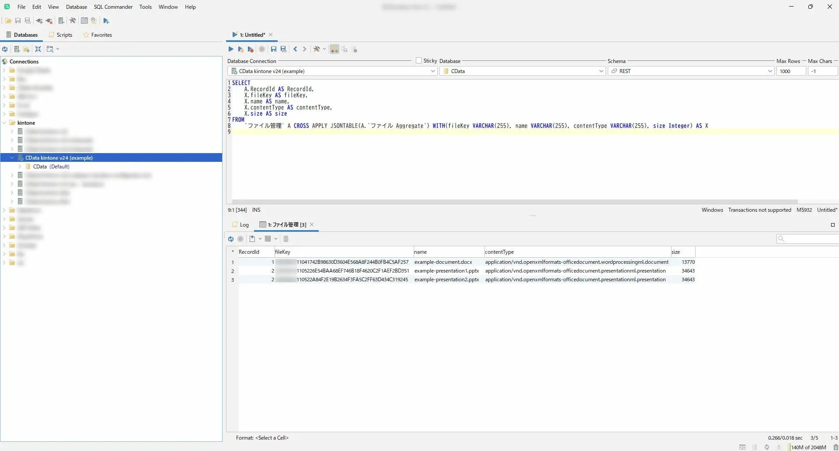The height and width of the screenshot is (451, 839).
Task: Collapse all nodes in the Databases tree toolbar
Action: tap(38, 49)
